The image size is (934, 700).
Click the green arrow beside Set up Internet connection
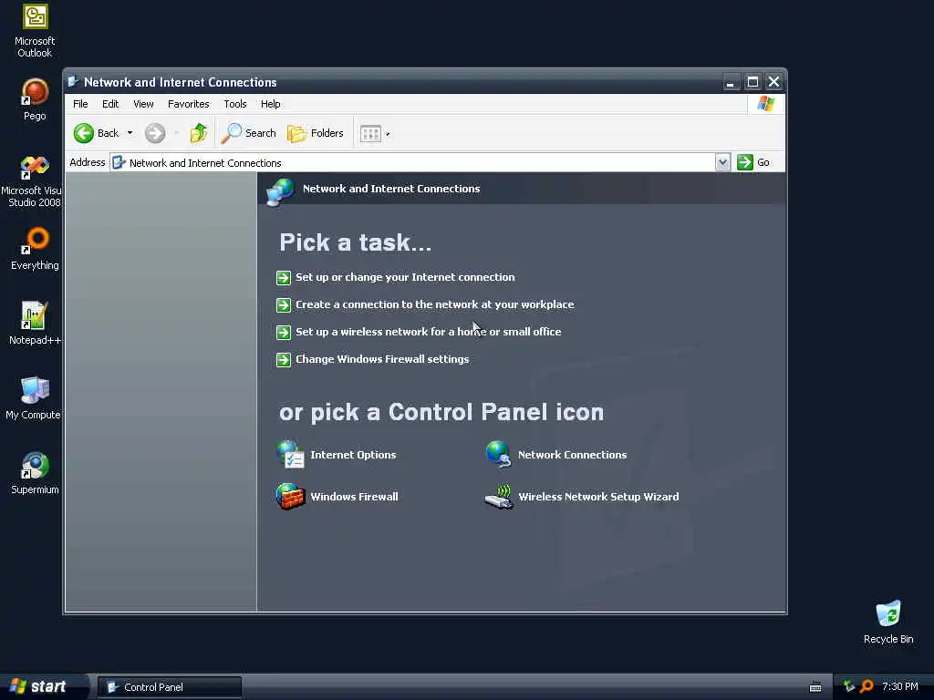284,277
